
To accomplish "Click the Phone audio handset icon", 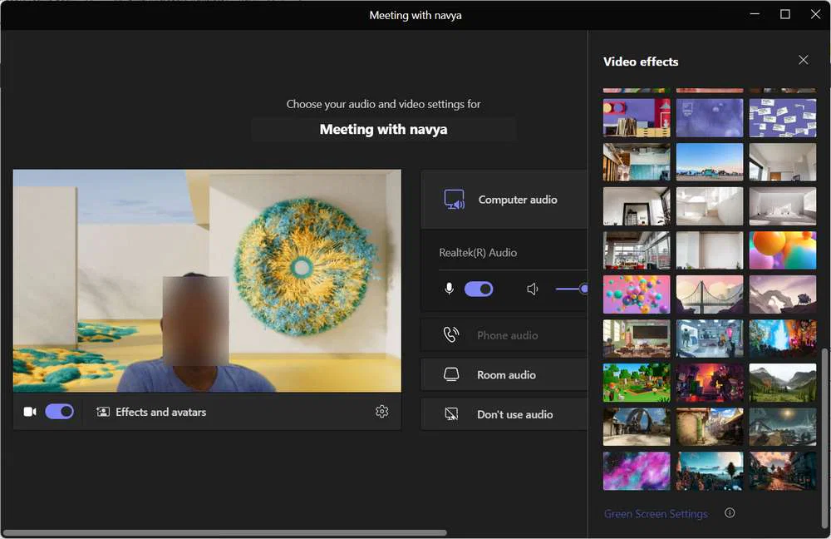I will 451,334.
